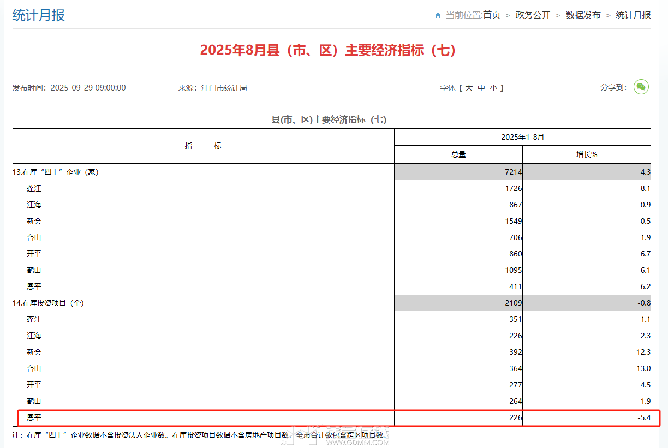Click the 增长% column header

point(587,154)
